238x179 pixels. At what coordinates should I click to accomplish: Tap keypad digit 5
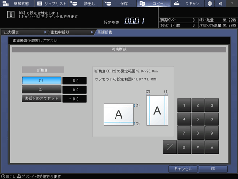[x=198, y=119]
